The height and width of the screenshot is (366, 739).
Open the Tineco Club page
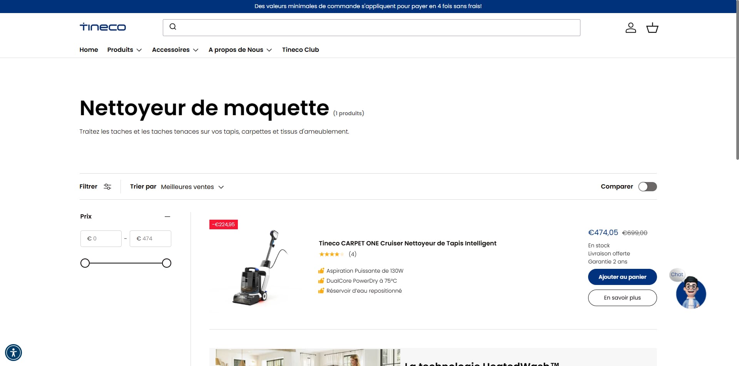(301, 50)
